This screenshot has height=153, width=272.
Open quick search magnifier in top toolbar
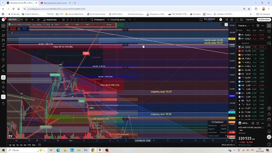227,20
